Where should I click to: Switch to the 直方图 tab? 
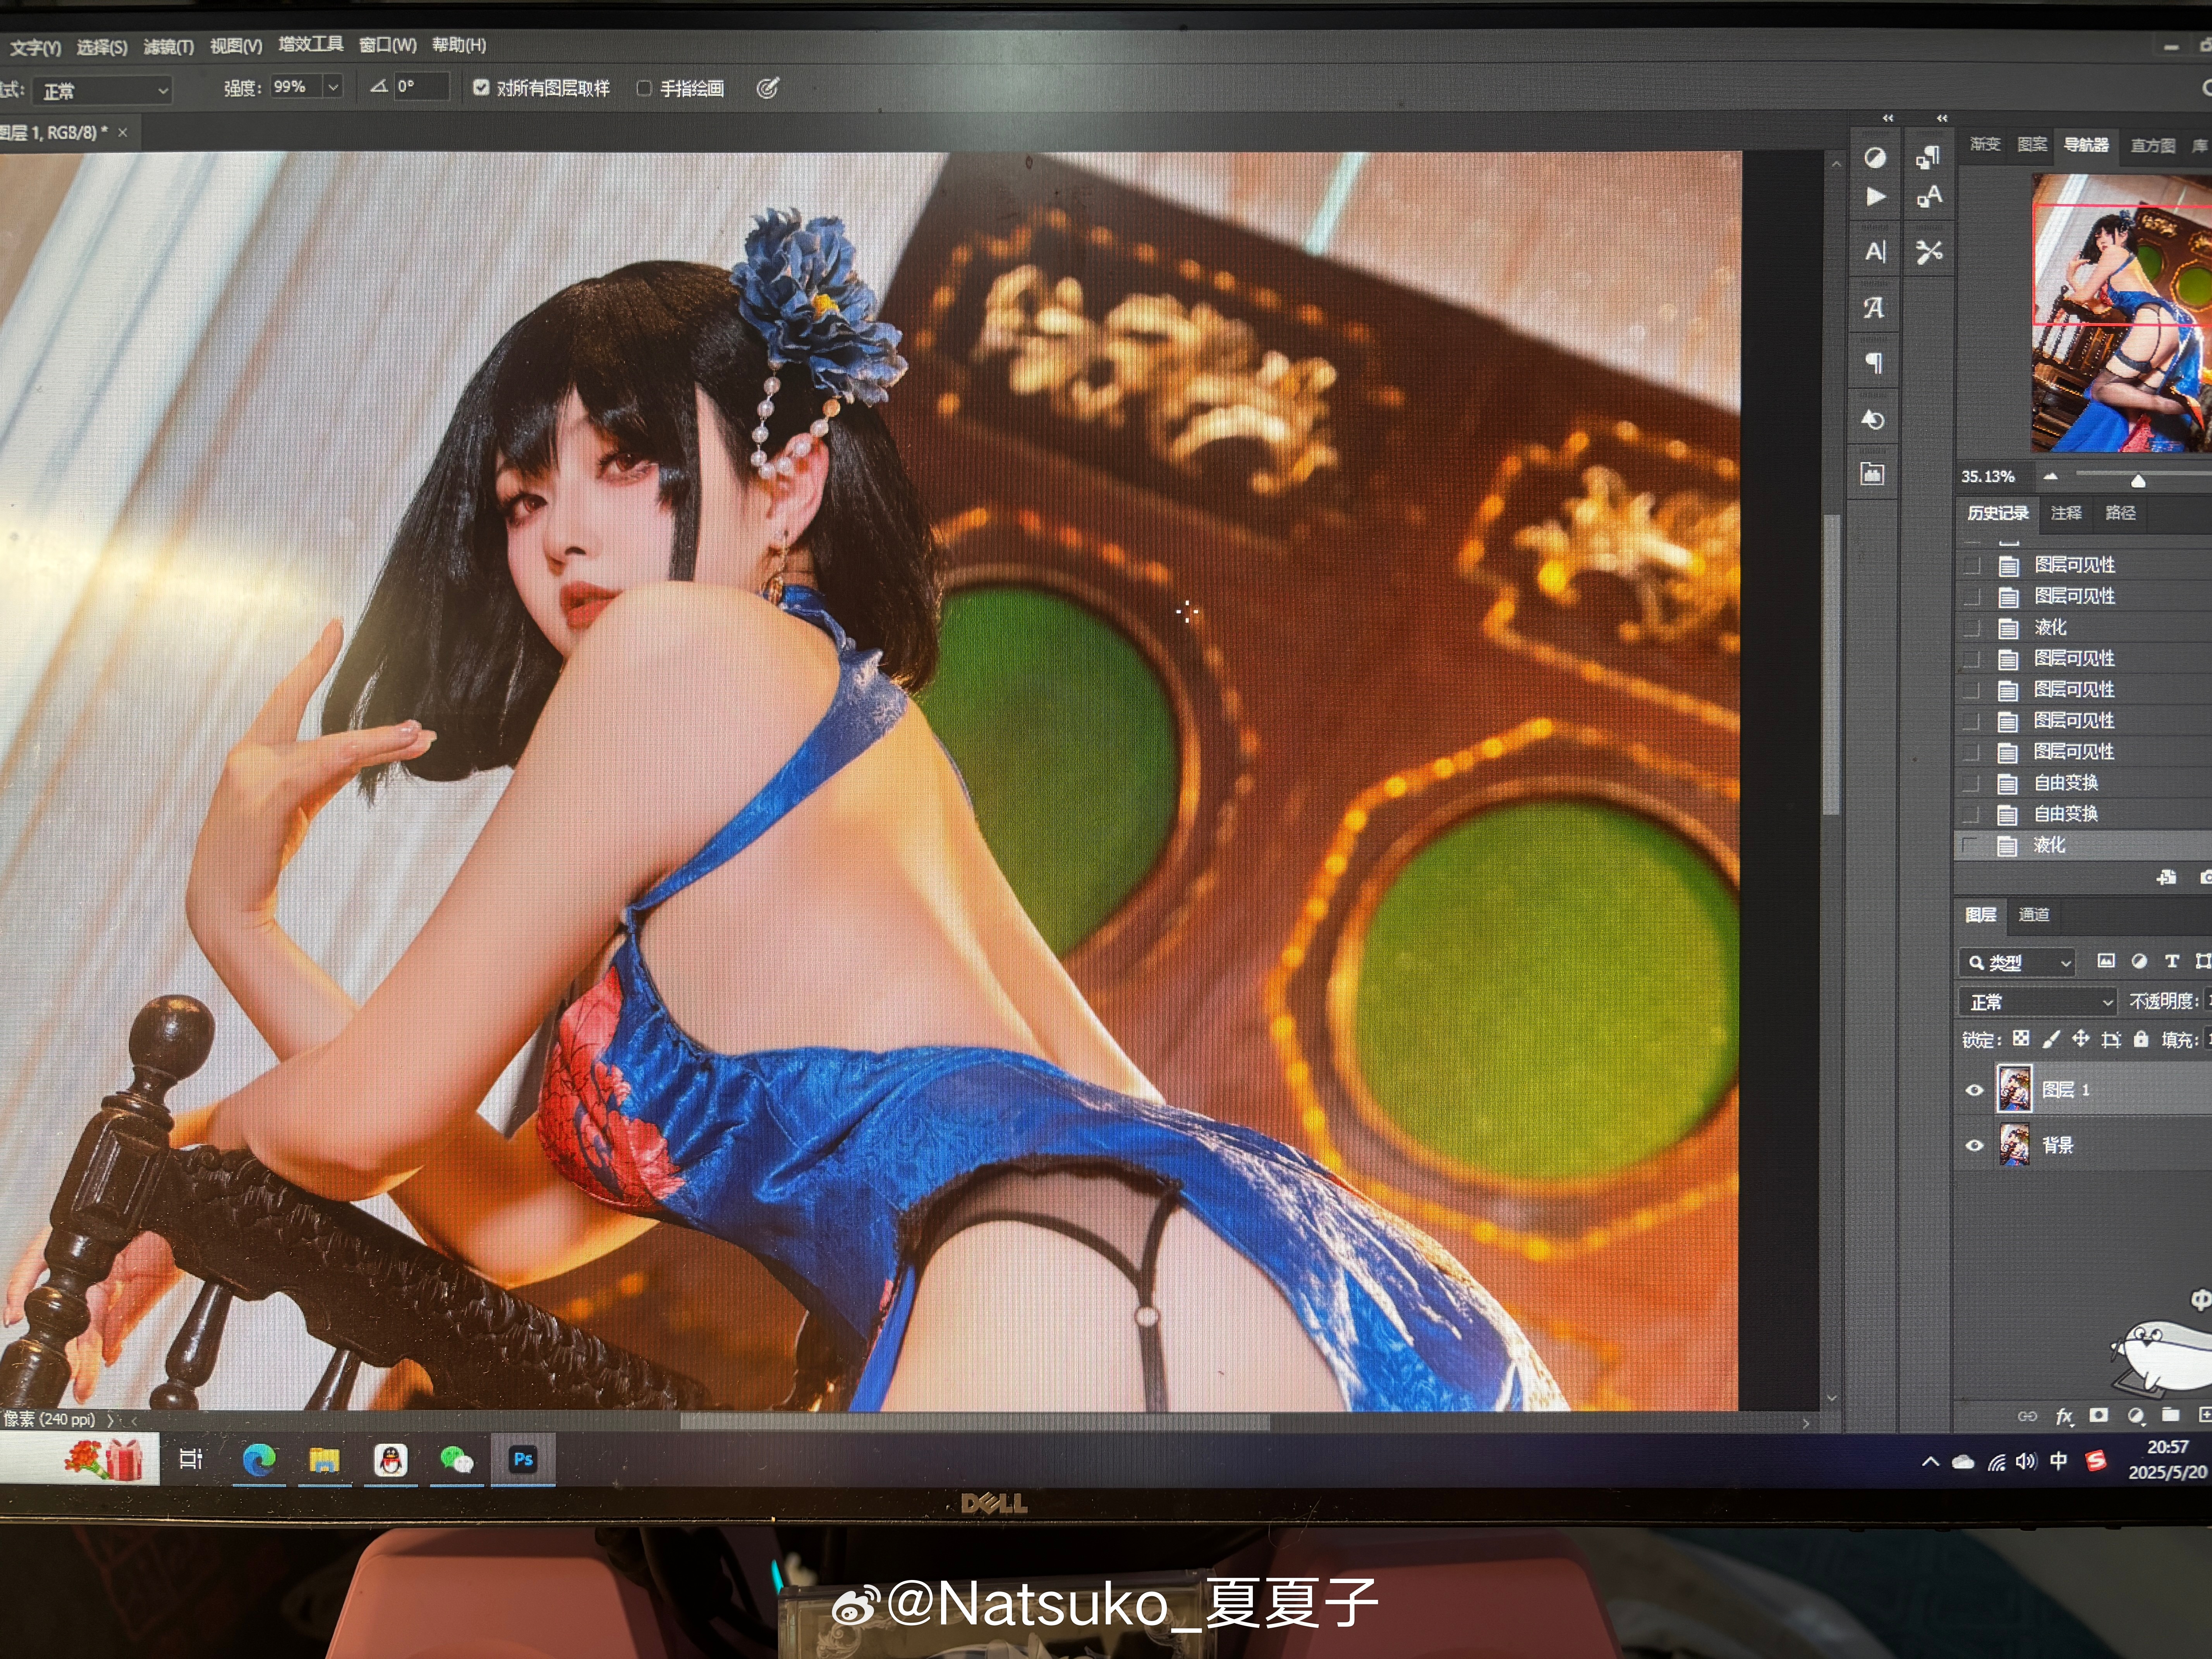click(2153, 146)
